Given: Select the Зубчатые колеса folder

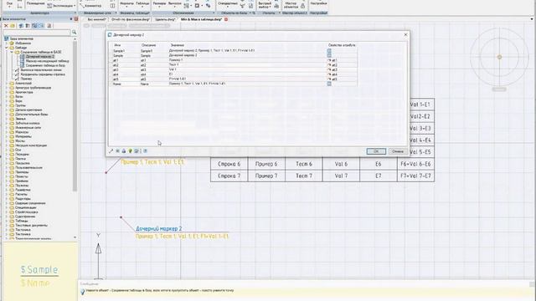Looking at the screenshot, I should pos(28,123).
